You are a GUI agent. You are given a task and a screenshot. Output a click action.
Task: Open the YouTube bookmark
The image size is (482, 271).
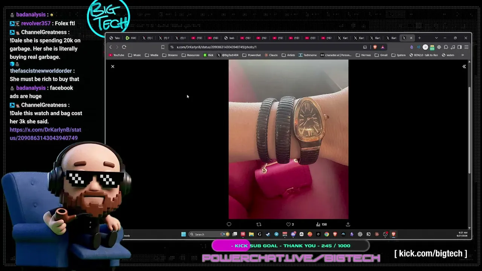tap(116, 55)
